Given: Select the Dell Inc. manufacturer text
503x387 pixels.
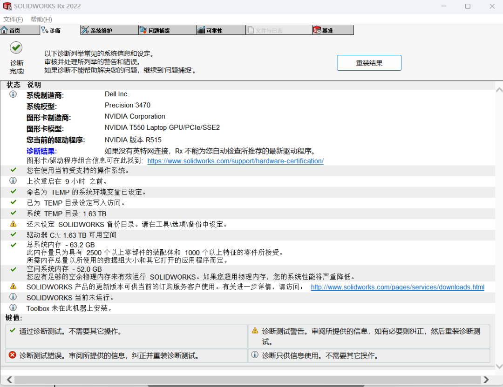Looking at the screenshot, I should click(x=117, y=94).
